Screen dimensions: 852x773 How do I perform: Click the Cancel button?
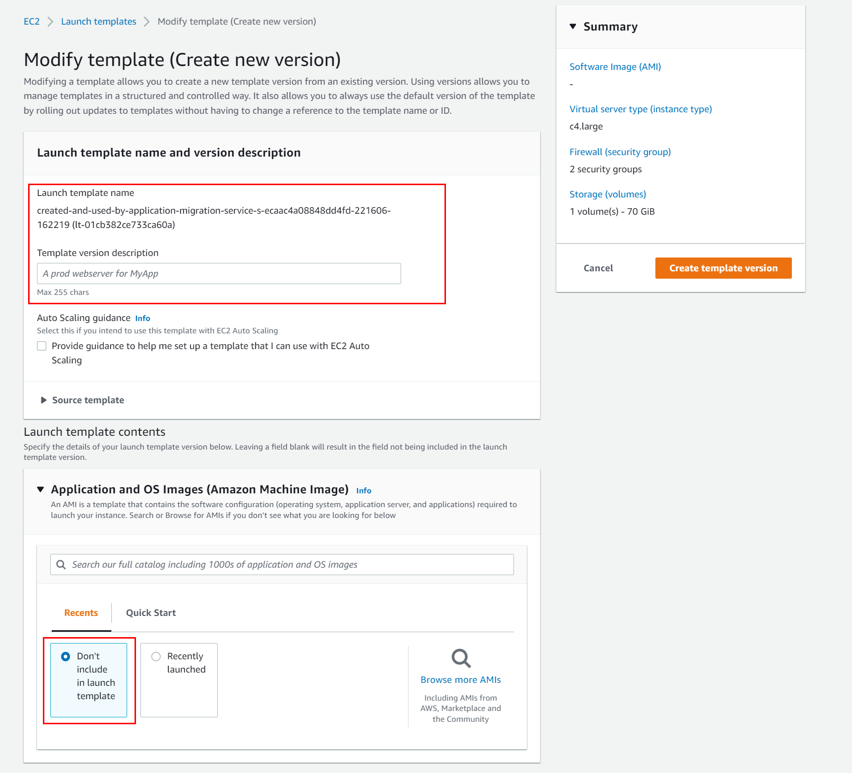click(598, 268)
